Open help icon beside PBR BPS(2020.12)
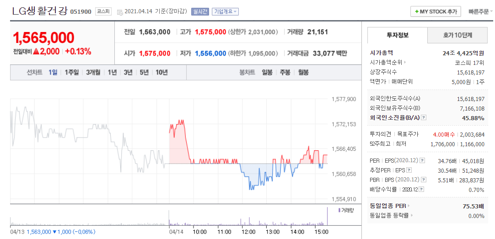 click(424, 180)
